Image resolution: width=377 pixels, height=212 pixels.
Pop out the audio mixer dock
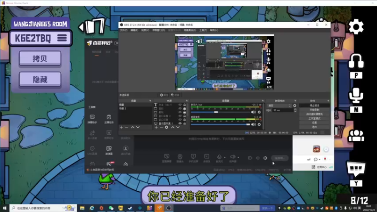263,101
